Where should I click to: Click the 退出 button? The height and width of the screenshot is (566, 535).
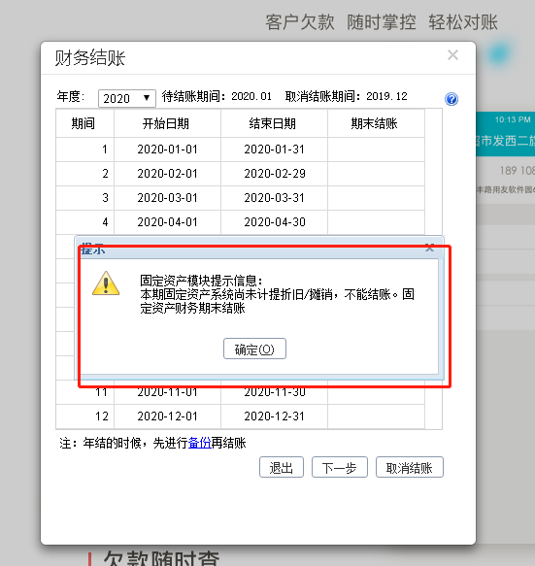282,467
